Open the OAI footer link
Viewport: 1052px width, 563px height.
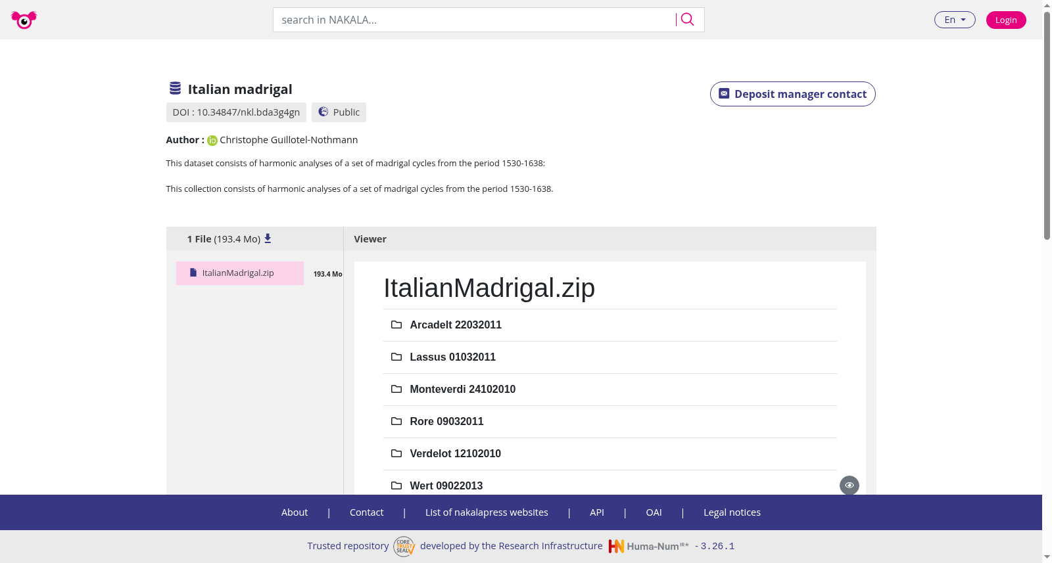654,512
